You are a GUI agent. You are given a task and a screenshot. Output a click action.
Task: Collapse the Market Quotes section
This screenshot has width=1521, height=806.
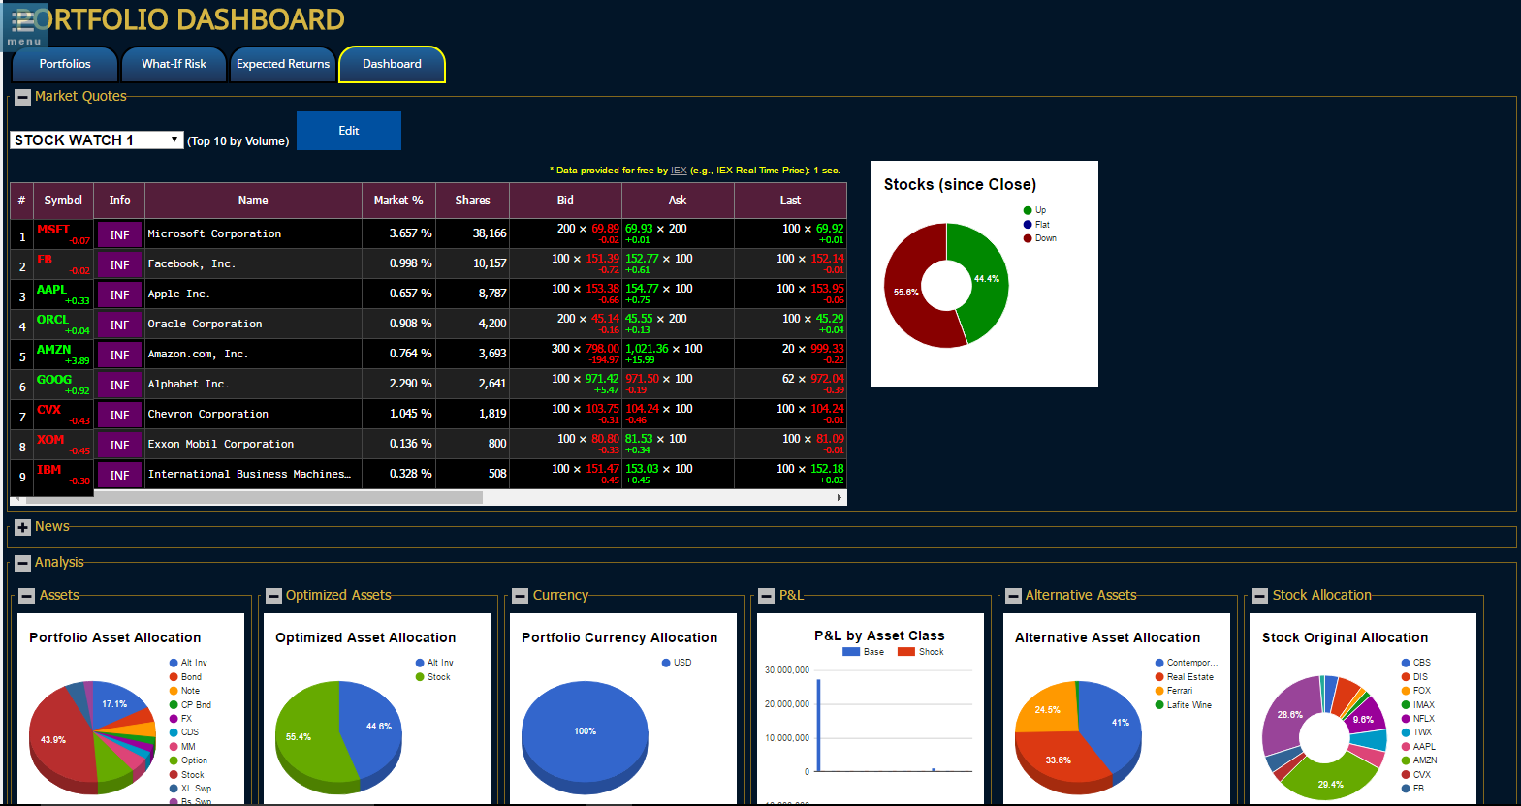(23, 97)
